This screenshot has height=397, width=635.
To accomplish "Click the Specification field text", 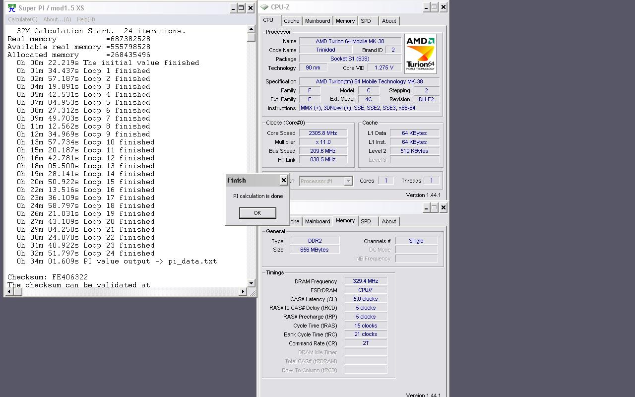I will pos(369,81).
